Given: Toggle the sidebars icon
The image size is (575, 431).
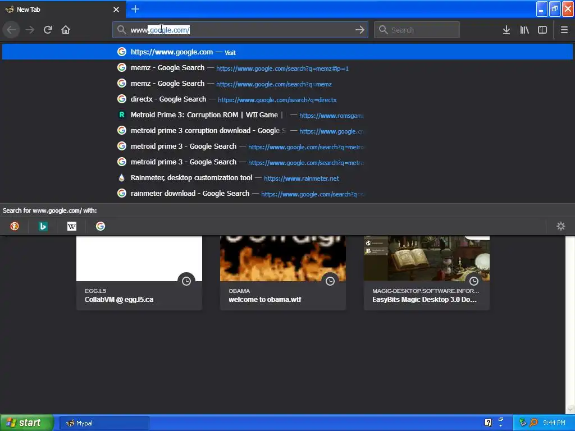Looking at the screenshot, I should pyautogui.click(x=542, y=30).
